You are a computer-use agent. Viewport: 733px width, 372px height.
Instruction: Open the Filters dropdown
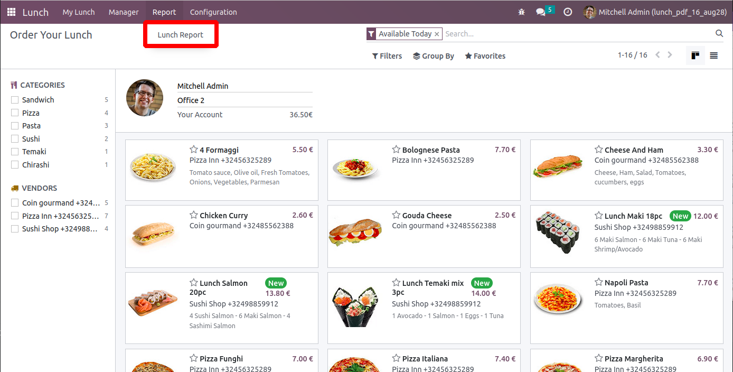(x=387, y=55)
